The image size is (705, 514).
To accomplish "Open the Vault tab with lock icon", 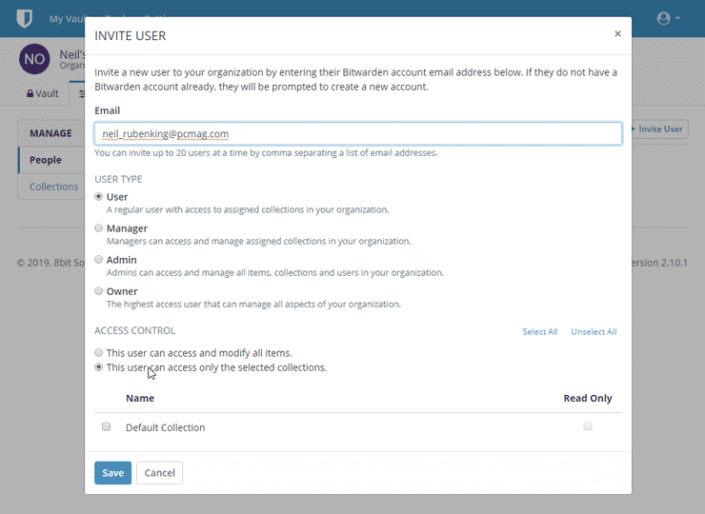I will (43, 93).
